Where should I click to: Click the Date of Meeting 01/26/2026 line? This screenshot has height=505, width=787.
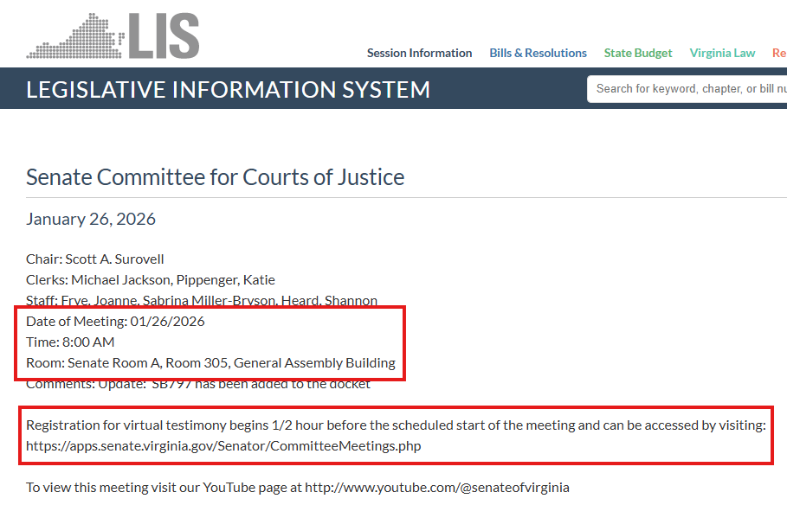pyautogui.click(x=115, y=321)
